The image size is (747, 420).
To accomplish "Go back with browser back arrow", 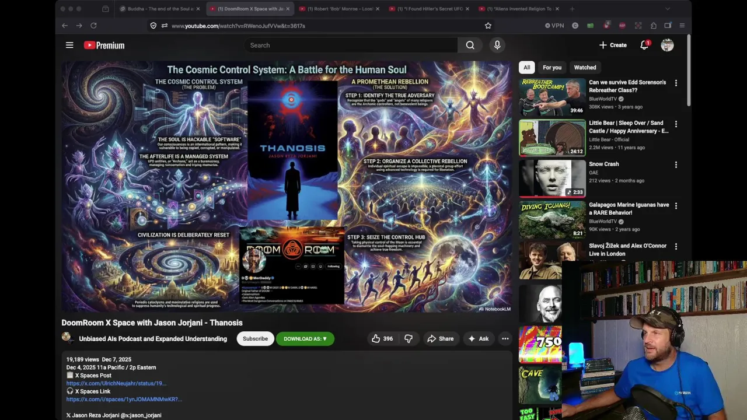I will tap(65, 26).
